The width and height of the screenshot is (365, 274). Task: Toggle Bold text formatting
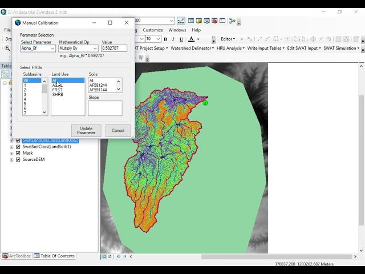(x=165, y=39)
